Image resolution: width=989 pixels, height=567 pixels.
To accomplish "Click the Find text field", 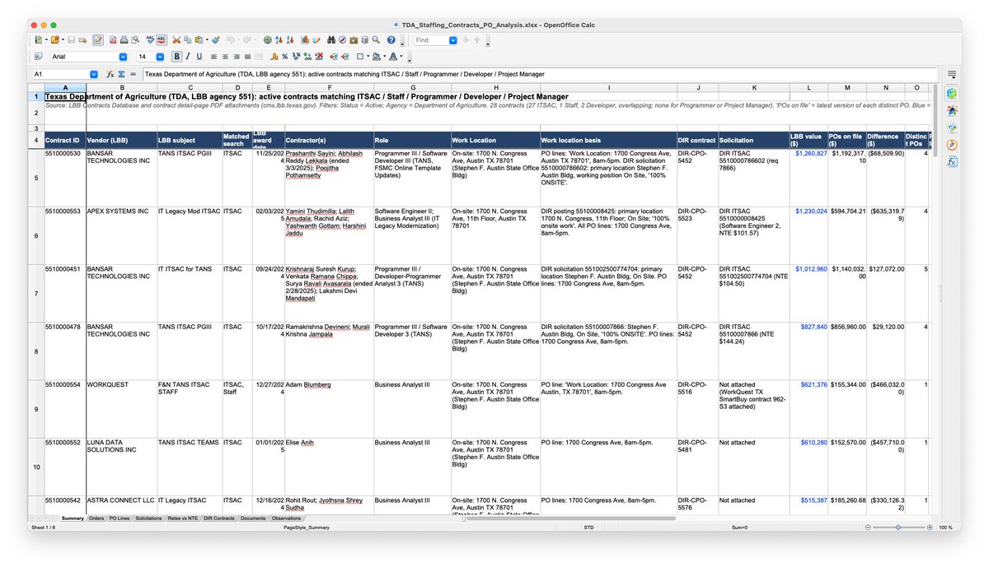I will click(x=431, y=40).
